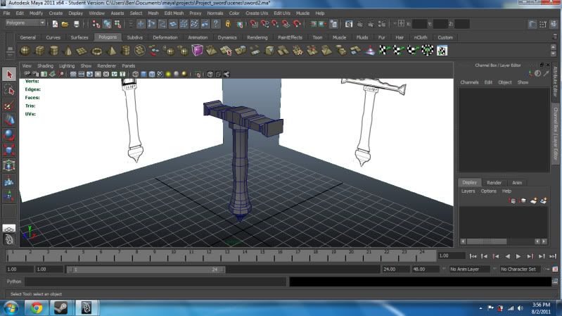This screenshot has width=562, height=316.
Task: Create a polygon cylinder from shelf
Action: pyautogui.click(x=53, y=51)
